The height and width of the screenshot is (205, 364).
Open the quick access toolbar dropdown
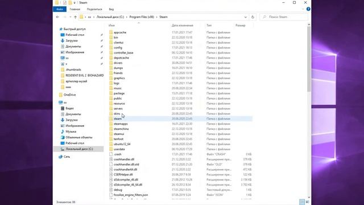pos(75,3)
